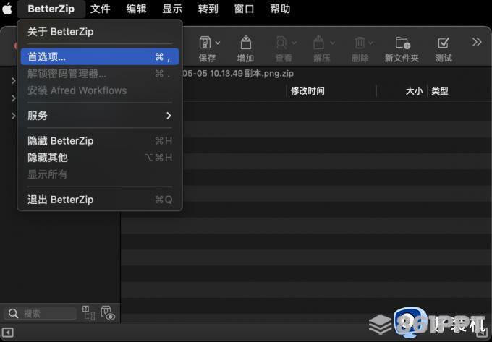This screenshot has height=342, width=492.
Task: Open the 删除 dropdown arrow
Action: (371, 43)
